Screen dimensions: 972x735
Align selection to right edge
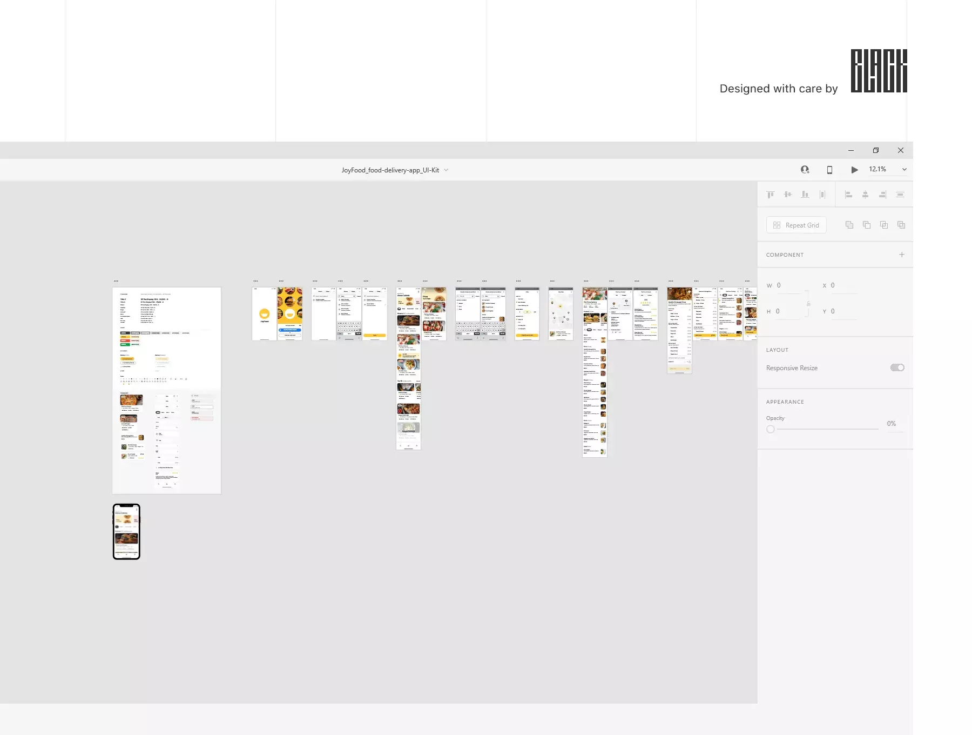coord(883,195)
